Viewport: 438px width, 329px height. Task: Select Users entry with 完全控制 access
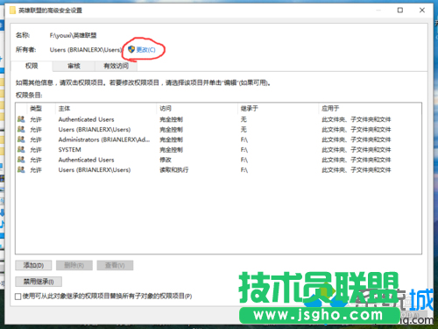click(218, 129)
